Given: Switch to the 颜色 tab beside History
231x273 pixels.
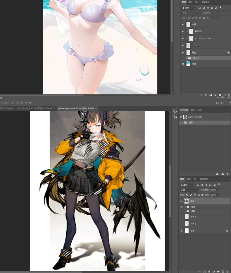Looking at the screenshot, I should tap(193, 110).
